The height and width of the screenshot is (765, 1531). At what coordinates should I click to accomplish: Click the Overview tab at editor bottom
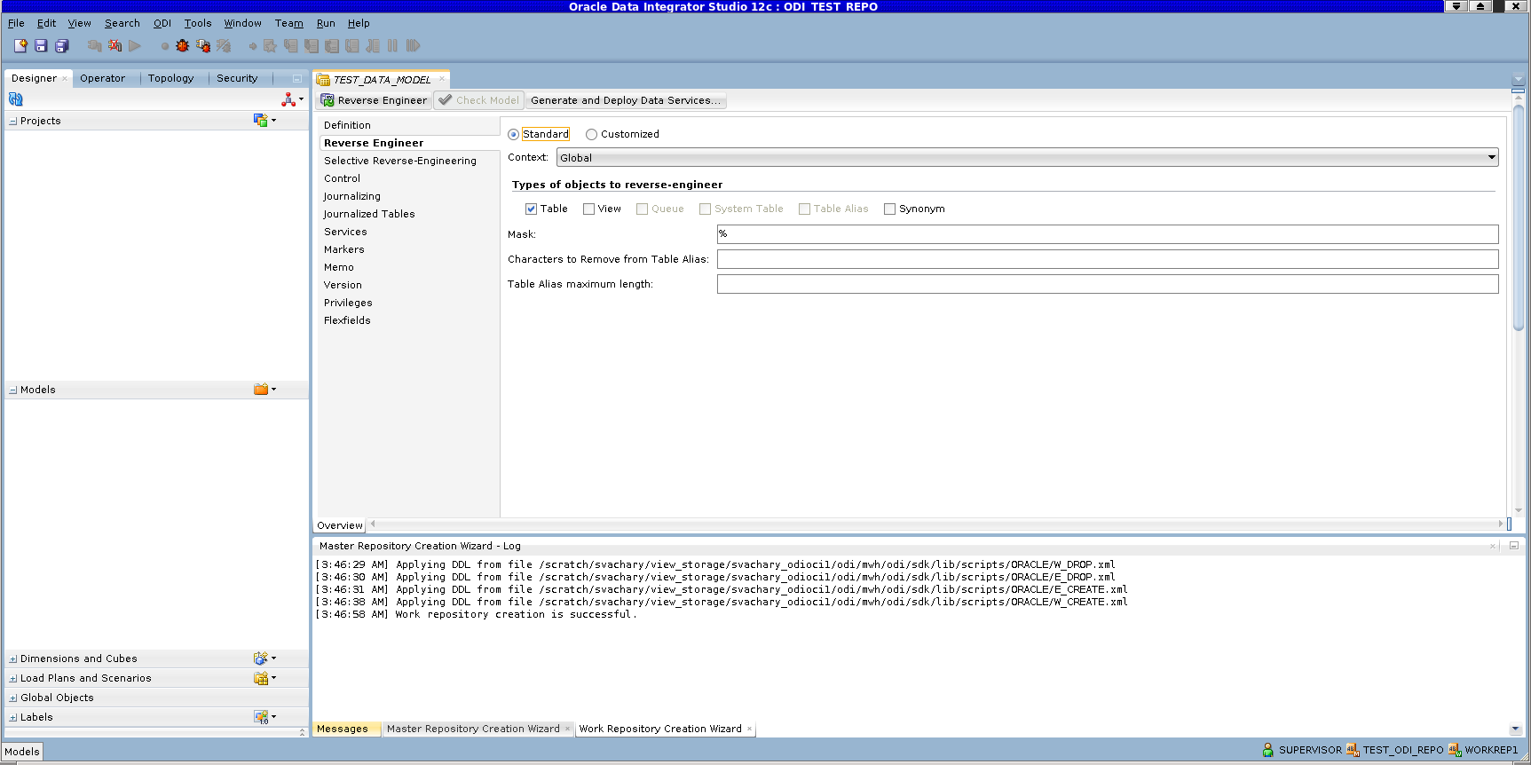340,525
